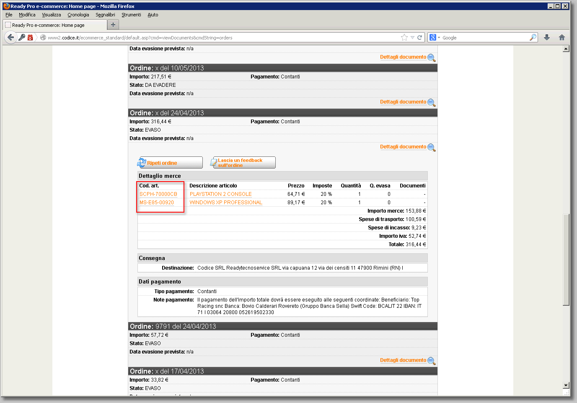Click the Dati pagamento section header
Viewport: 577px width, 403px height.
[283, 282]
